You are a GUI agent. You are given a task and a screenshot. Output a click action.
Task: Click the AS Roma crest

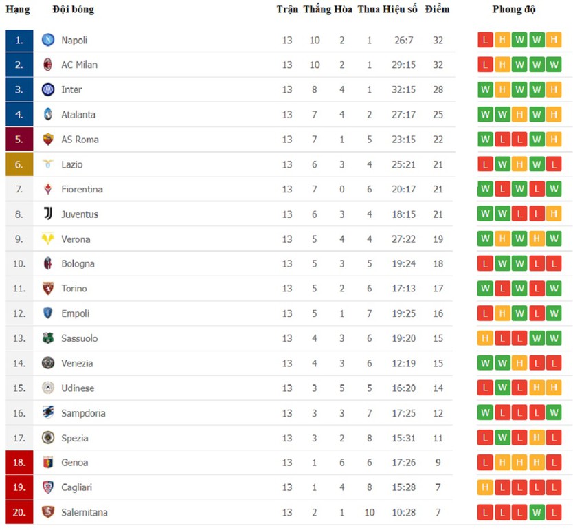click(48, 140)
